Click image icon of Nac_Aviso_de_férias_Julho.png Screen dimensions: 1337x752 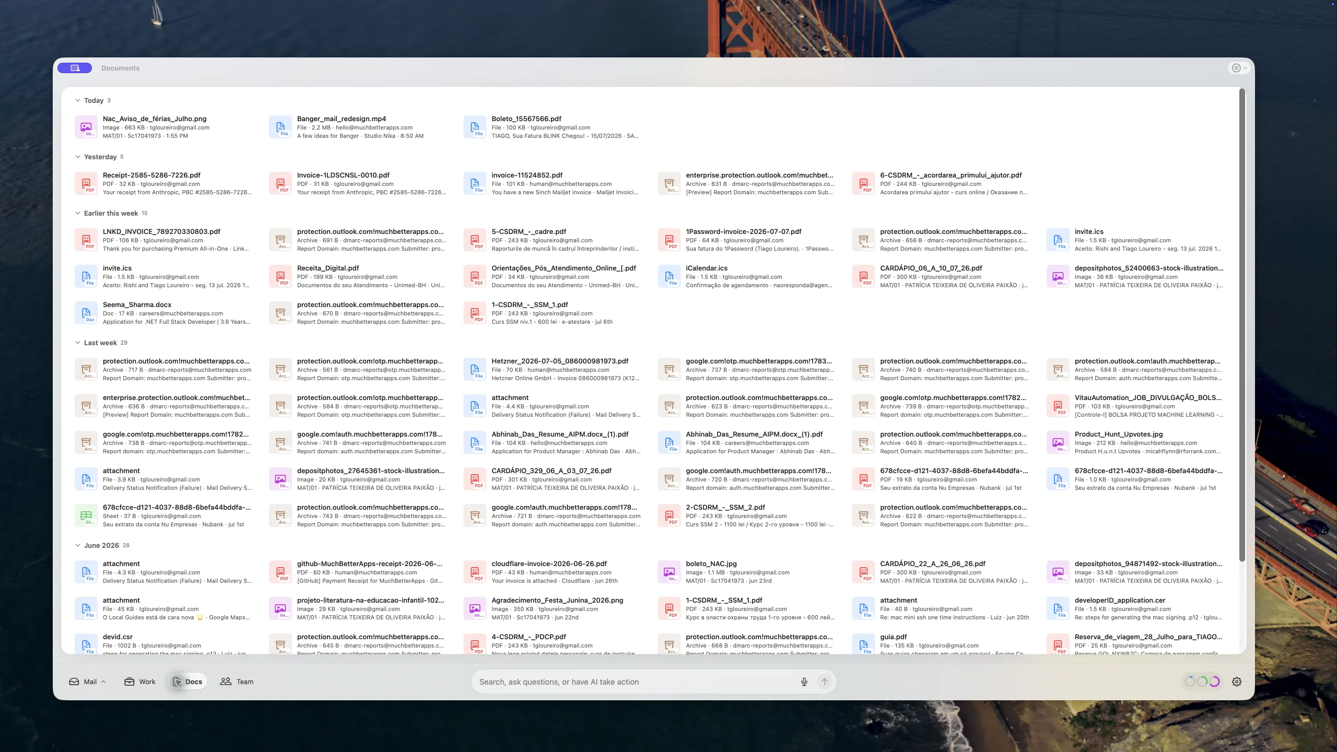86,127
